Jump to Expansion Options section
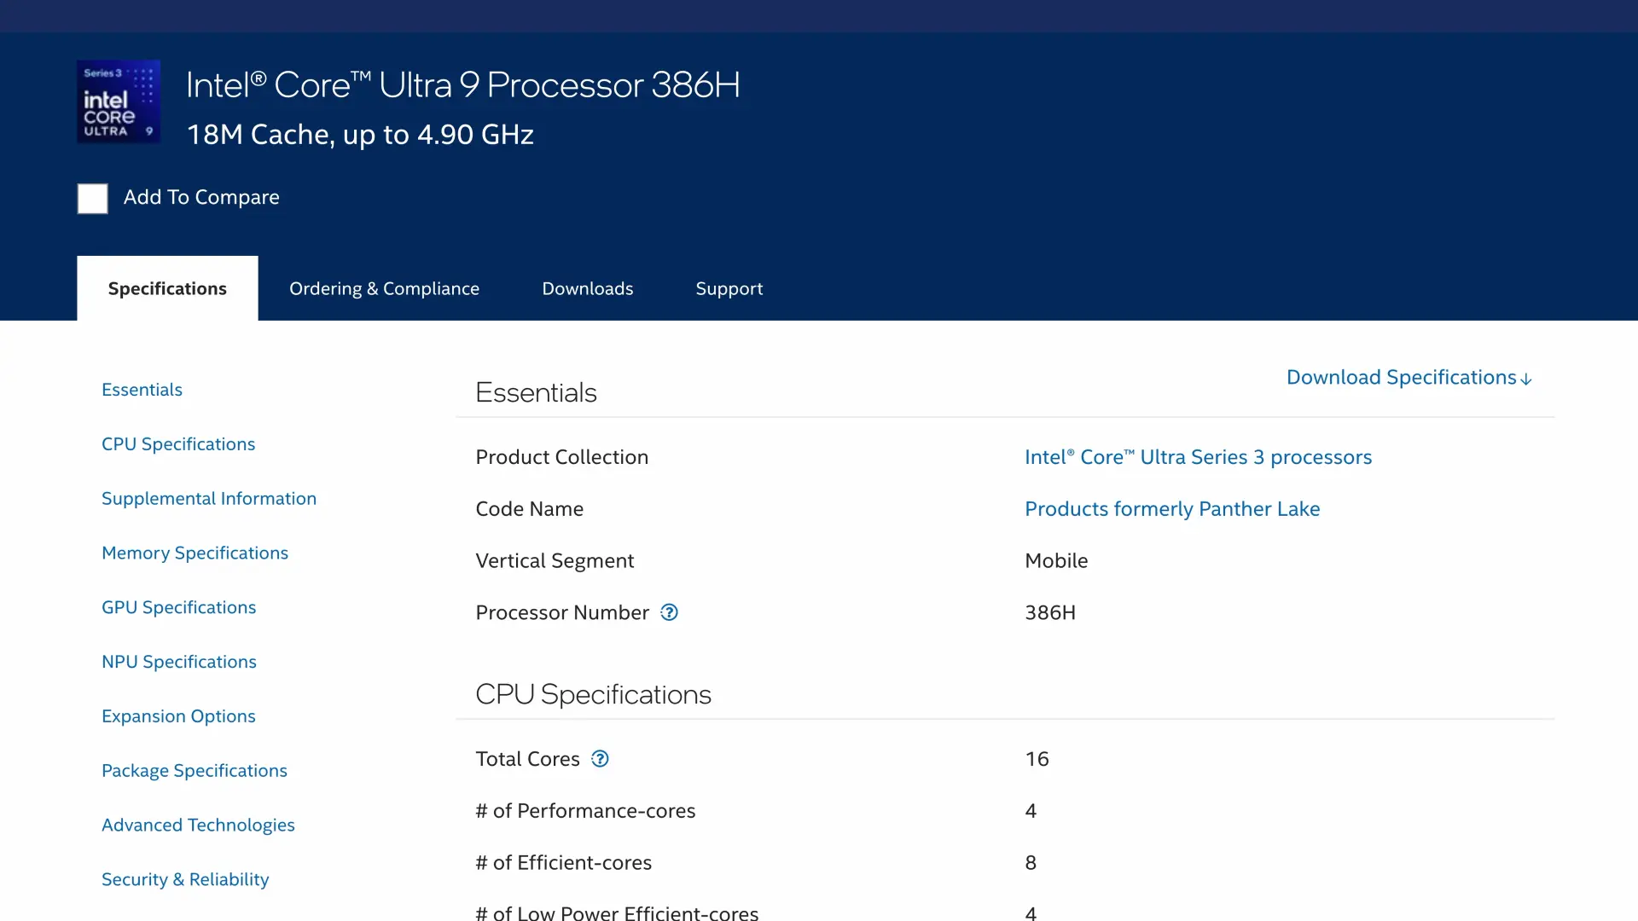 [178, 716]
